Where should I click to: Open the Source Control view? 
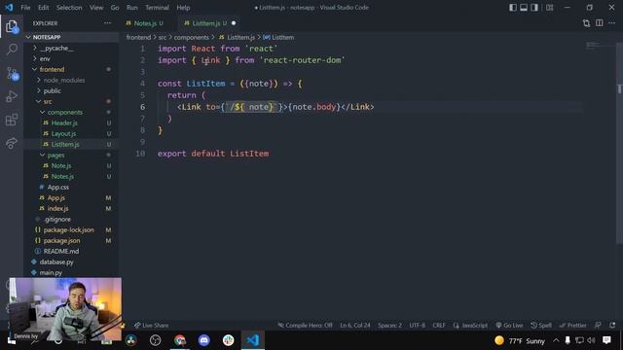click(12, 74)
